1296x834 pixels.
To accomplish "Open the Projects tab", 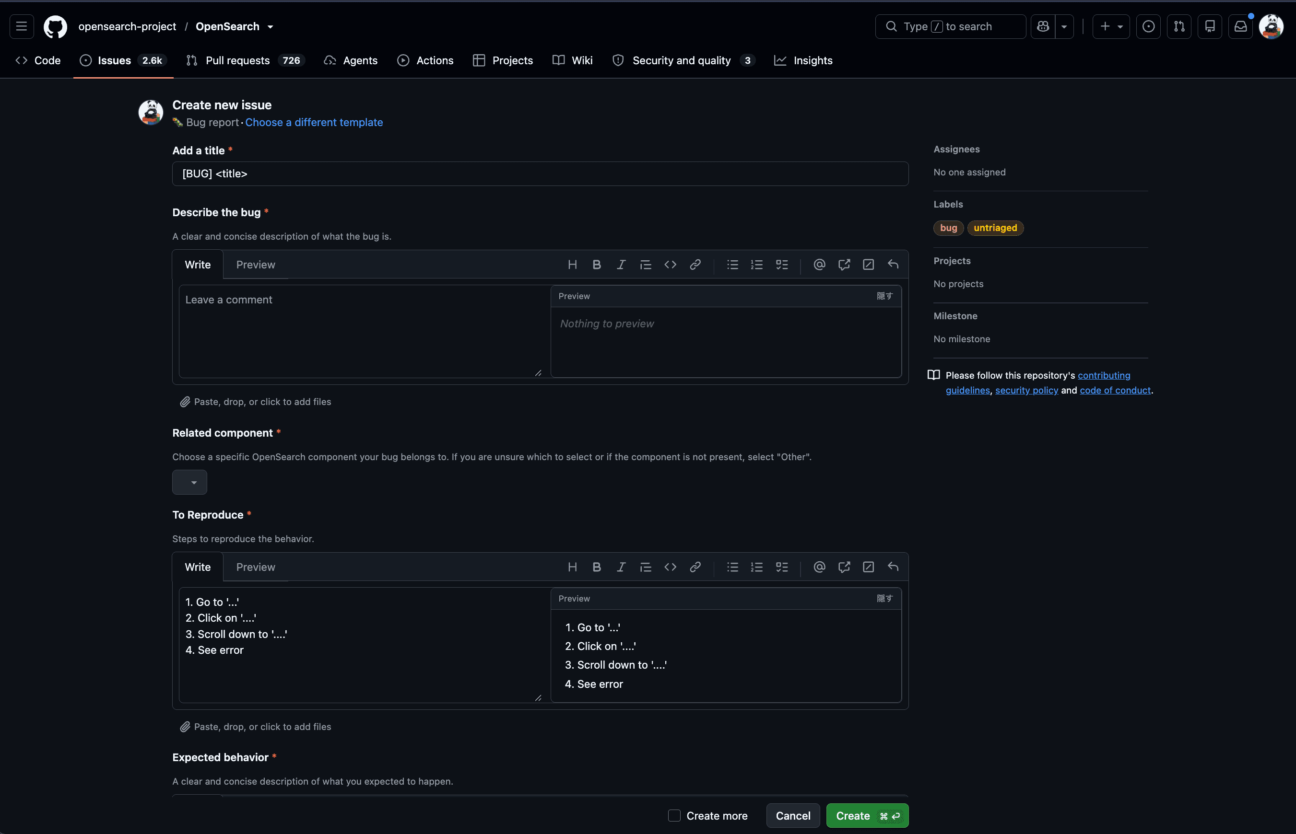I will tap(503, 61).
